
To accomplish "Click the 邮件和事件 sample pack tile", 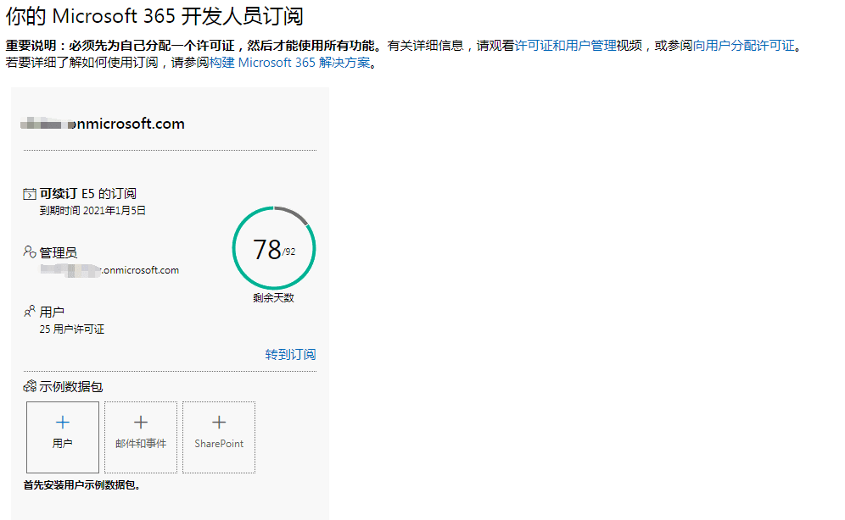I will [141, 437].
